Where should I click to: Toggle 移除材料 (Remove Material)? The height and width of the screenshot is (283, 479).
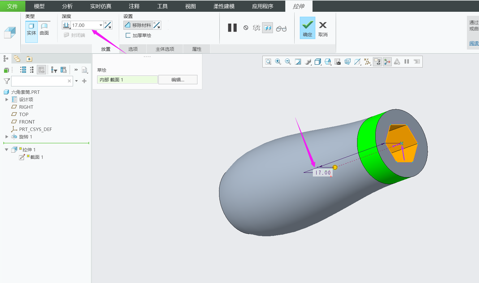[138, 25]
